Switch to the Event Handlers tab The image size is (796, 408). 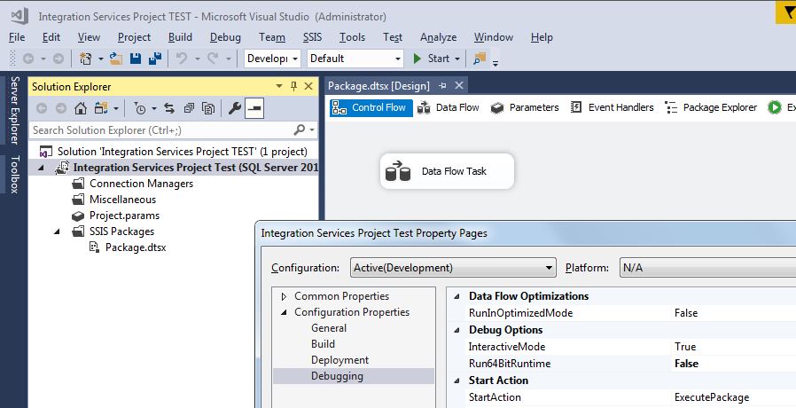[613, 107]
